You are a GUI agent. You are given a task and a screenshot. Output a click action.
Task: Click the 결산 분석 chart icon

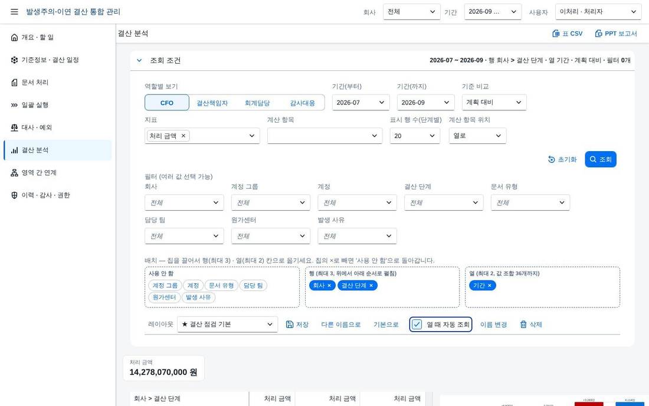pos(15,150)
